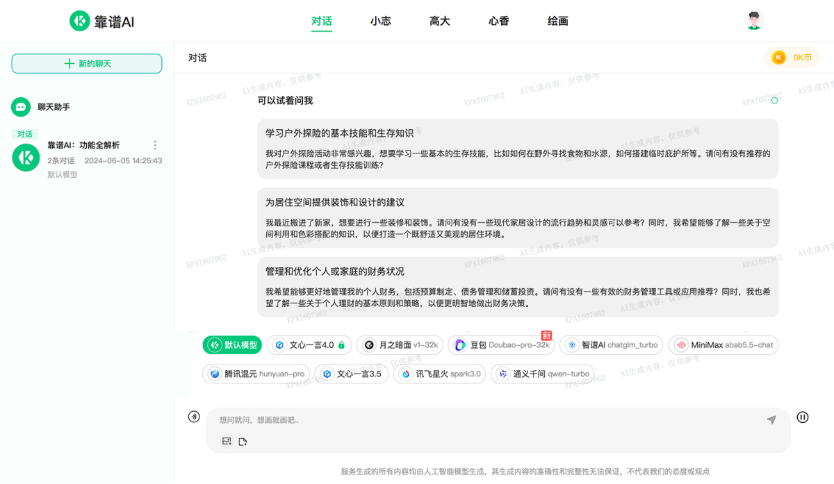Pause generation with the circular pause icon
This screenshot has width=834, height=484.
pyautogui.click(x=803, y=416)
